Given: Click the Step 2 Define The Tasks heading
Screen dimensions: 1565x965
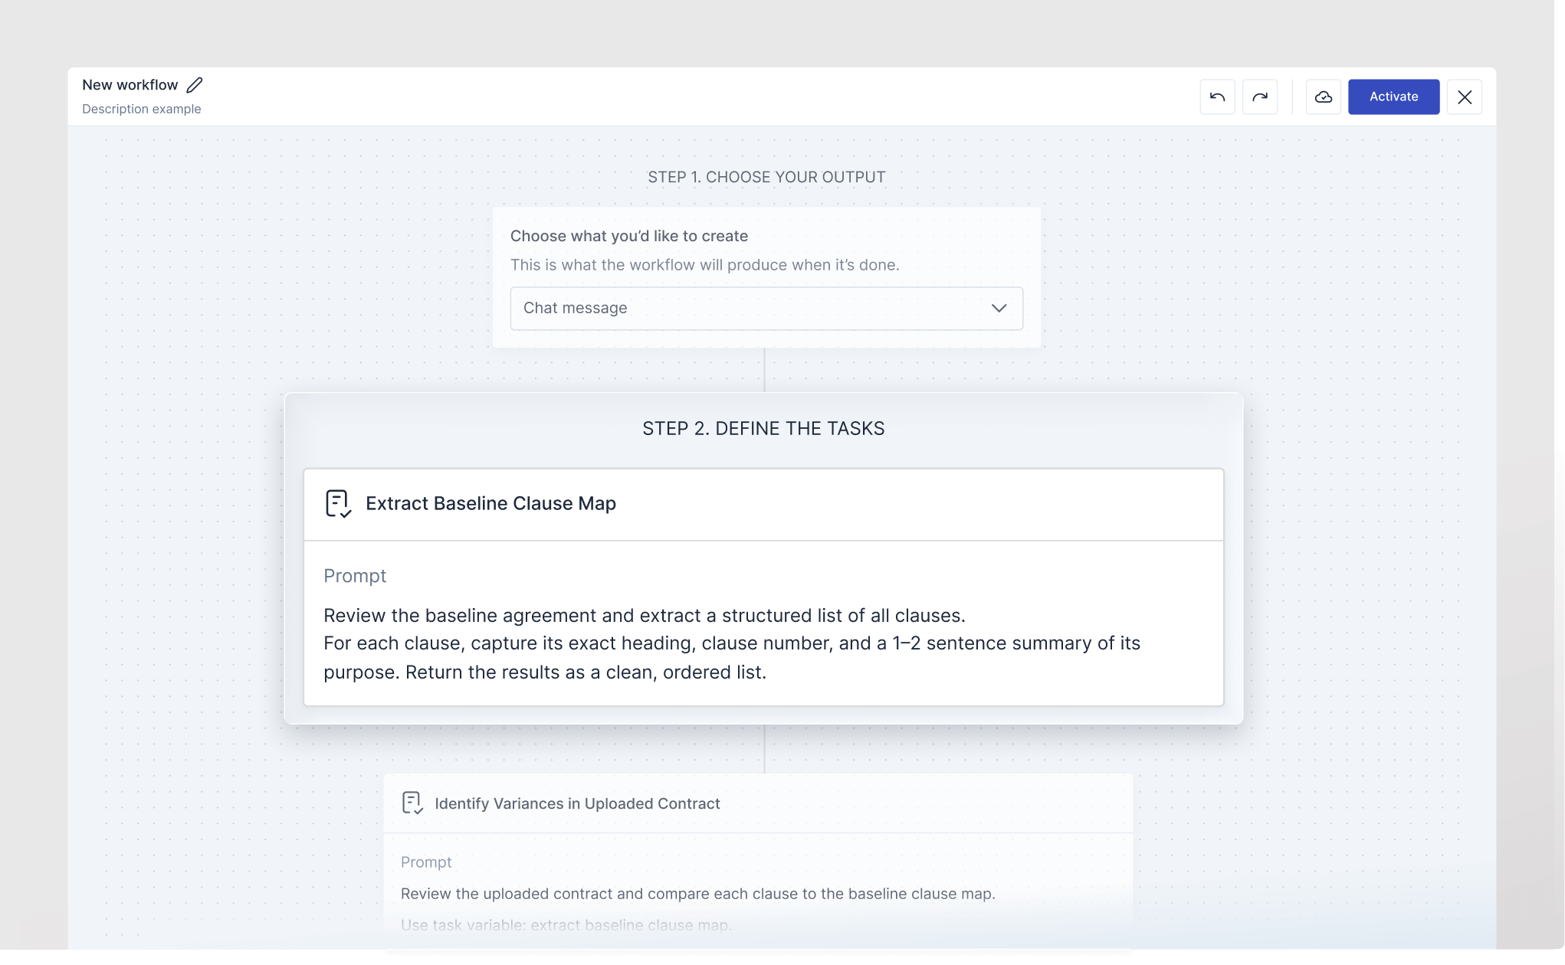Looking at the screenshot, I should click(763, 428).
